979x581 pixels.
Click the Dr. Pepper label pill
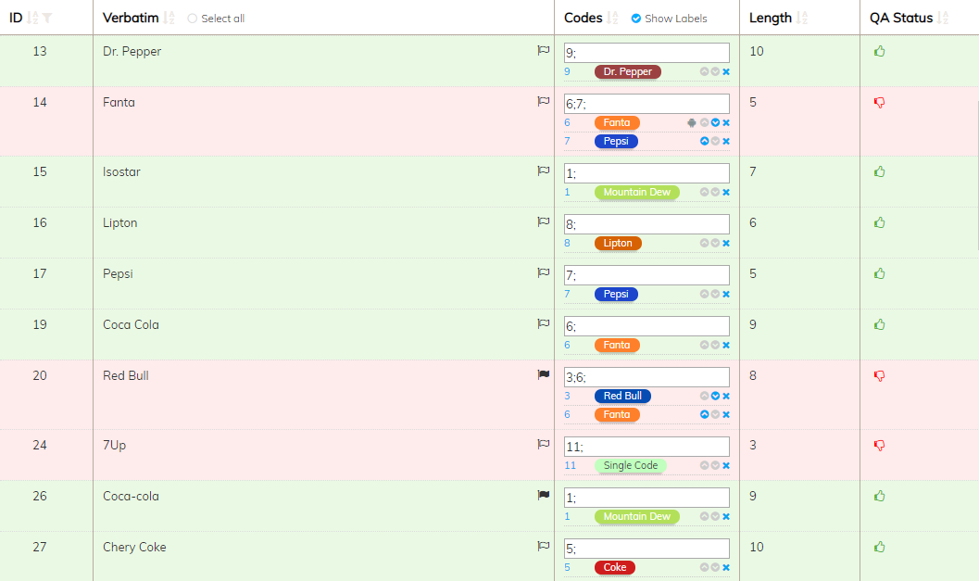point(627,72)
